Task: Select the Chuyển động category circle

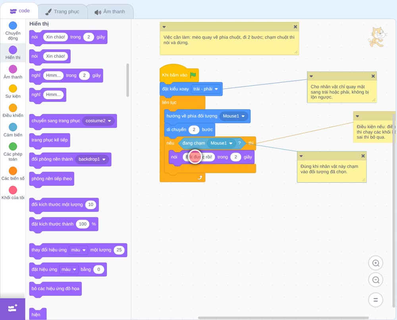Action: 13,25
